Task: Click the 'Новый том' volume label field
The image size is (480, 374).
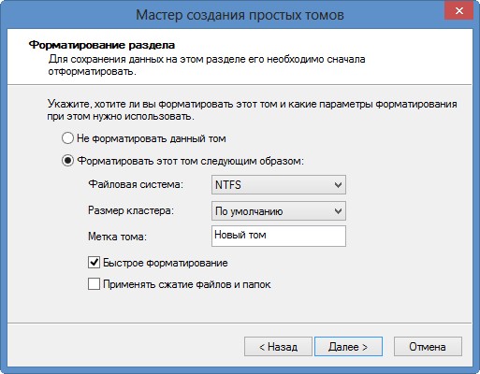Action: click(279, 236)
